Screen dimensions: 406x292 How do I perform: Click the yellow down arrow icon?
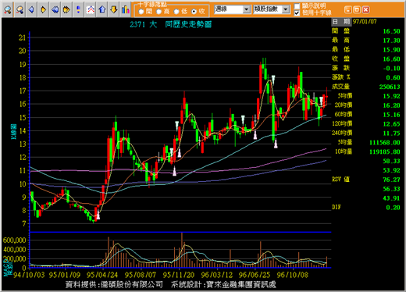point(114,10)
